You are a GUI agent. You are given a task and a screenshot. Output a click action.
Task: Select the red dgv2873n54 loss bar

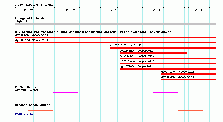[x=189, y=79]
